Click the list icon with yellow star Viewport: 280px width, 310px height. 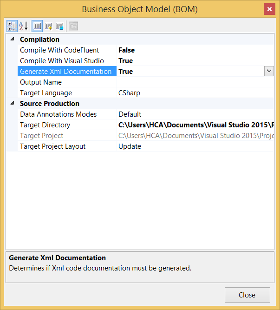click(49, 26)
